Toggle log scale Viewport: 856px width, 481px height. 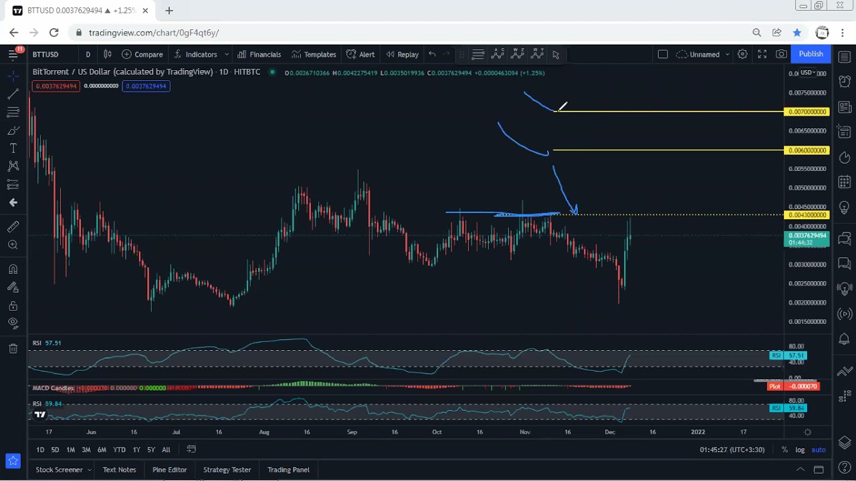pos(800,450)
